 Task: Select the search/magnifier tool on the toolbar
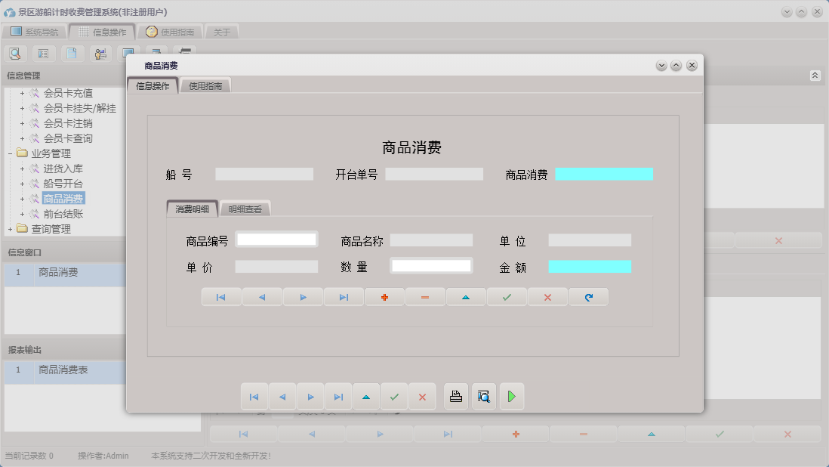click(x=15, y=53)
